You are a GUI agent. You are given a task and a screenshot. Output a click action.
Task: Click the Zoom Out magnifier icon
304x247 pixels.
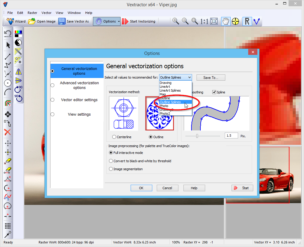185,21
